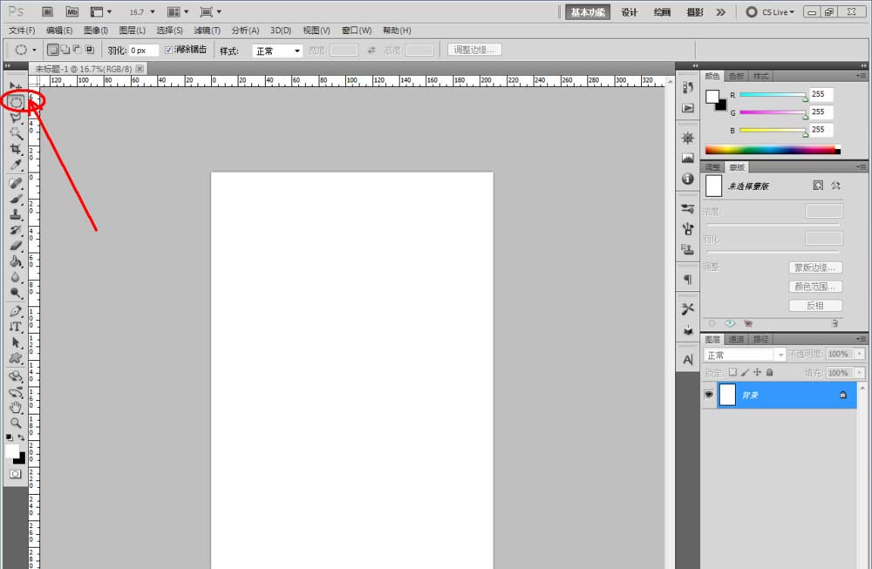Switch to the 绘画 workspace
The width and height of the screenshot is (872, 569).
pyautogui.click(x=662, y=12)
